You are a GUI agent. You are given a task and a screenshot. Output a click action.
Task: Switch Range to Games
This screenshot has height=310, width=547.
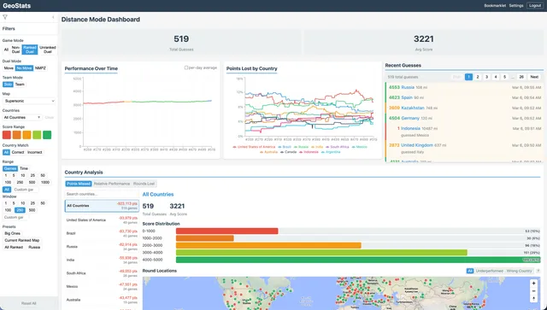(10, 168)
